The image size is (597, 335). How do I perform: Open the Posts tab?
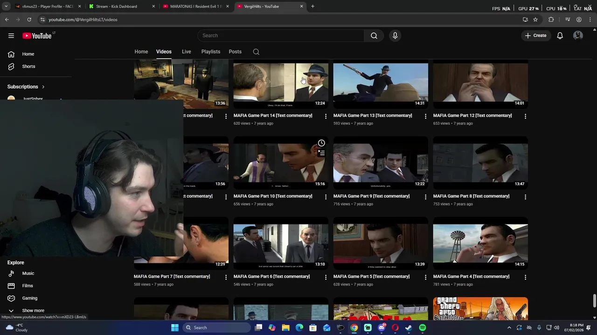pyautogui.click(x=235, y=52)
